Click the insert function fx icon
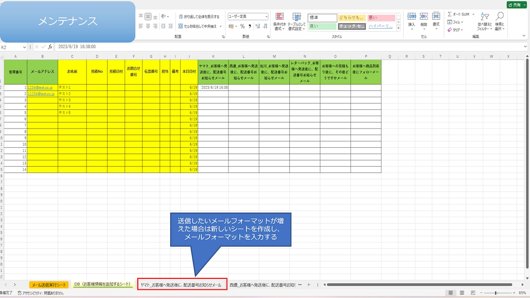 coord(50,47)
